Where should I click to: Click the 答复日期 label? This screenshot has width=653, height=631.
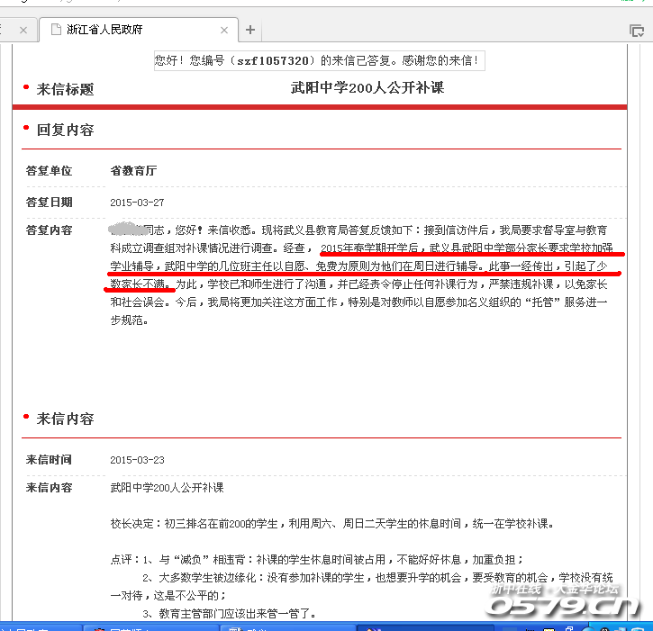(x=50, y=203)
